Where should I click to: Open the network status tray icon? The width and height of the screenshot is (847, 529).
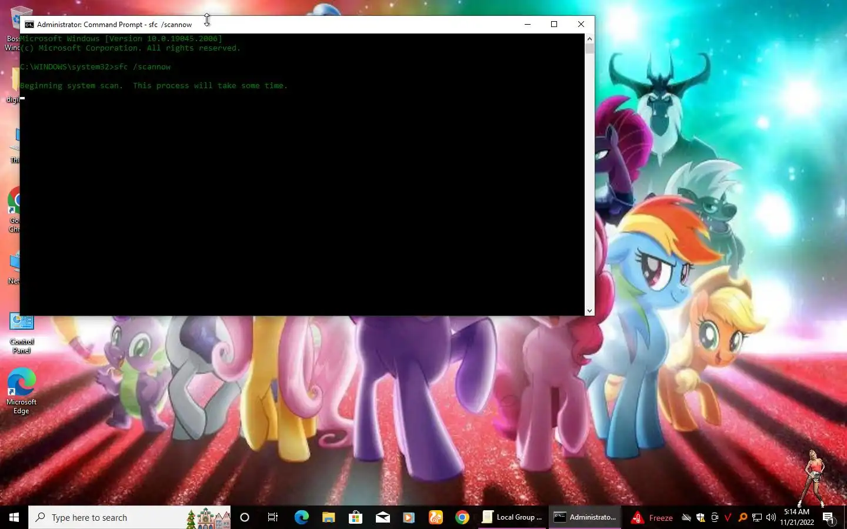coord(757,518)
